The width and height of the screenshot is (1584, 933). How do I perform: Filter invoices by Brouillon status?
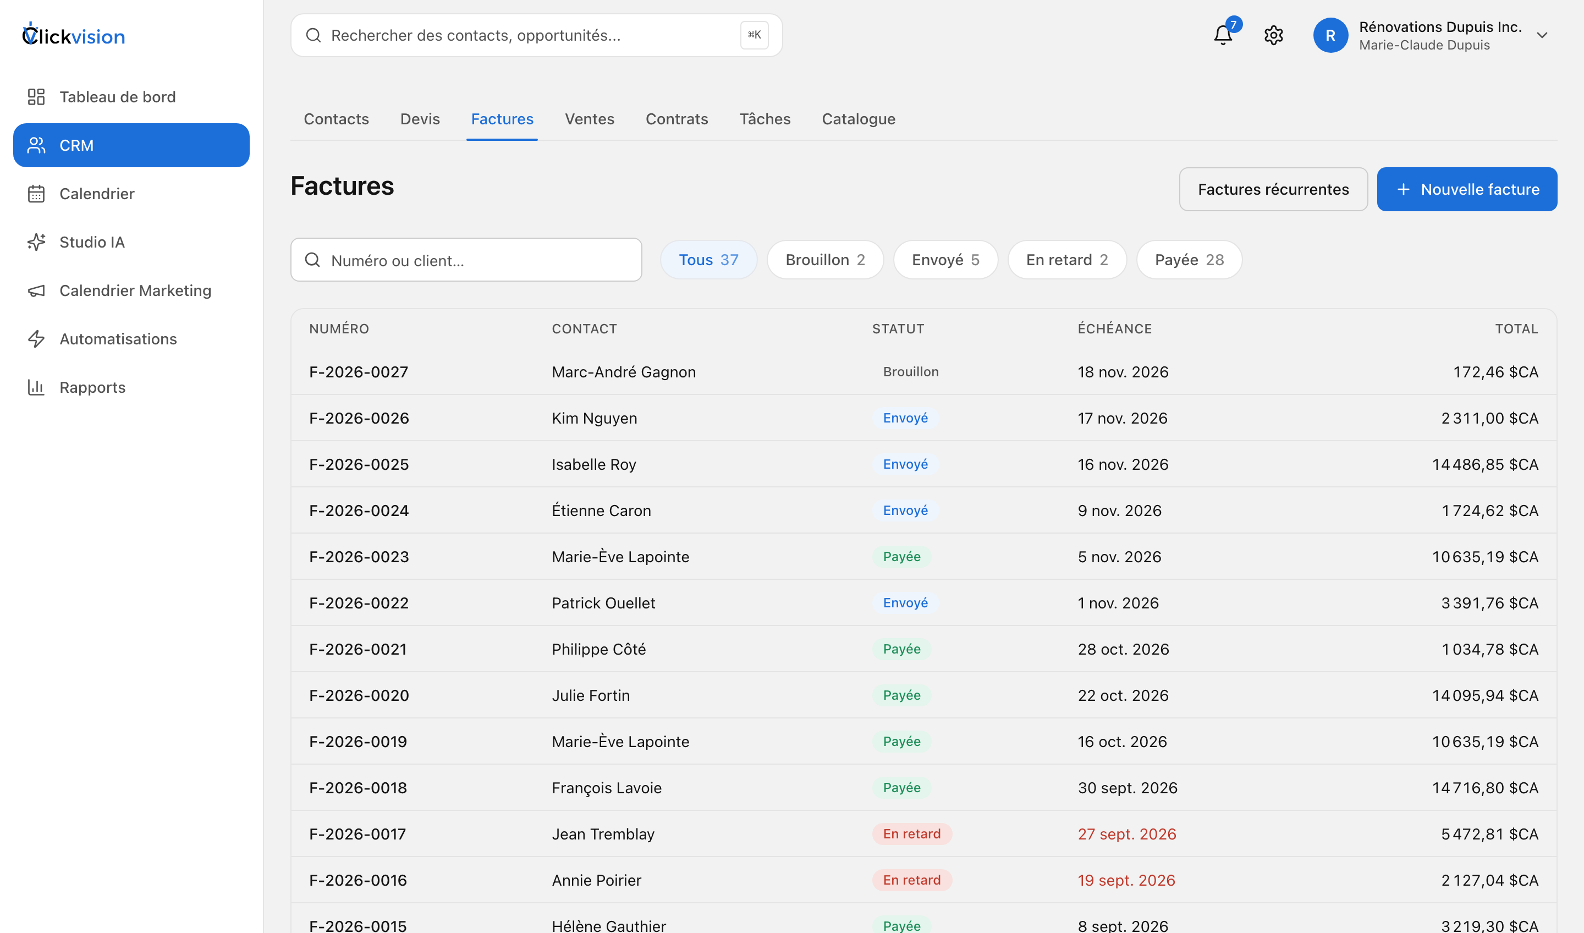(x=824, y=260)
